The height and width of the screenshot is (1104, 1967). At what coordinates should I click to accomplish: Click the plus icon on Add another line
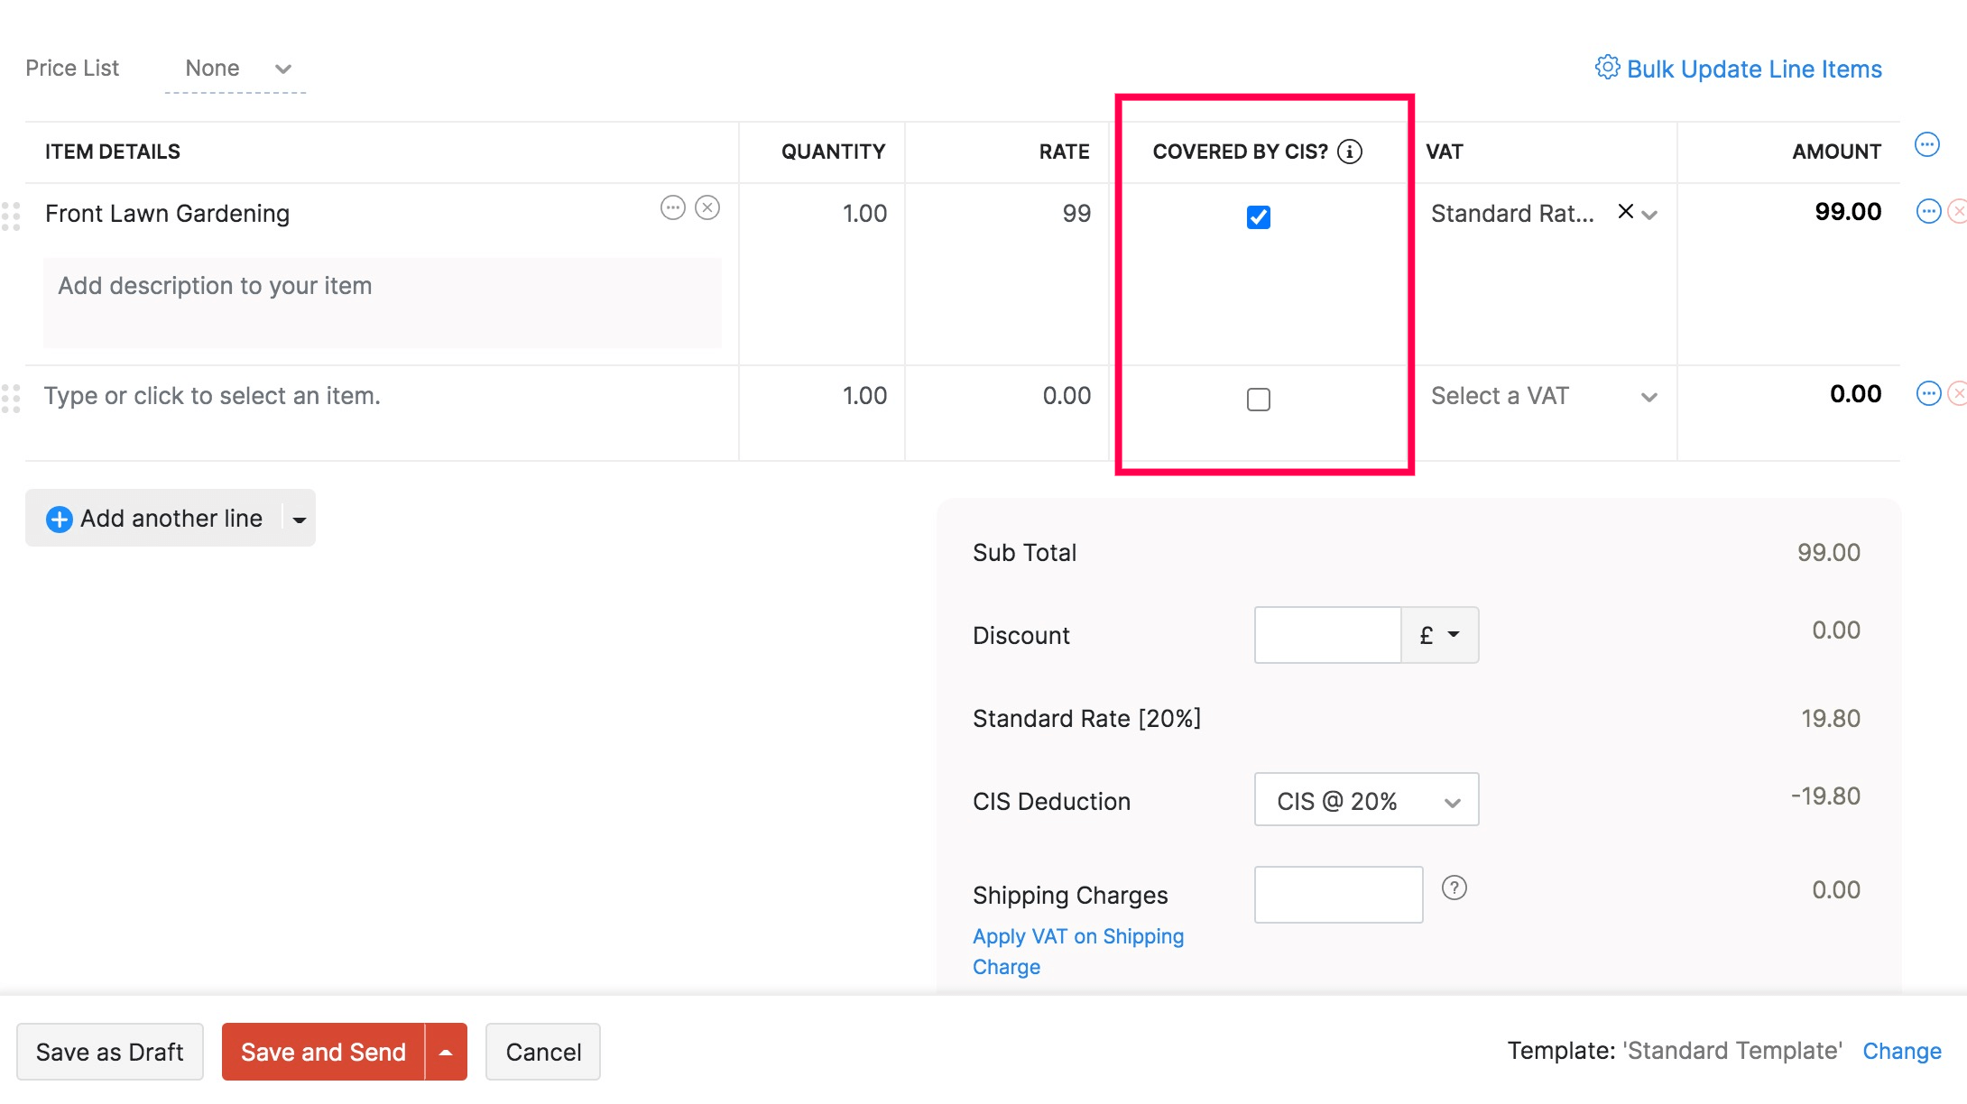59,518
